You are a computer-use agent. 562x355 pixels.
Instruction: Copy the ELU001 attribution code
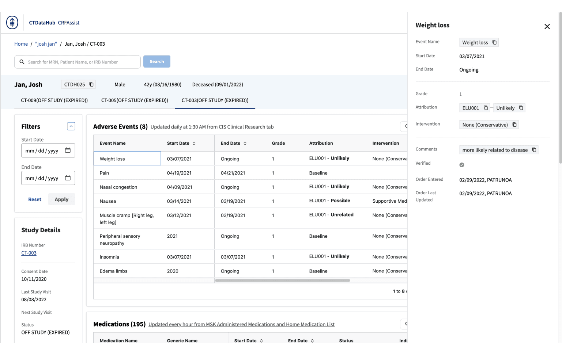[486, 108]
